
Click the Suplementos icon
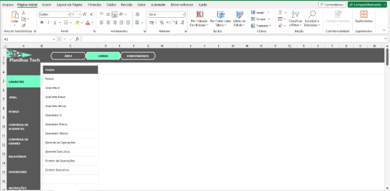coord(363,15)
